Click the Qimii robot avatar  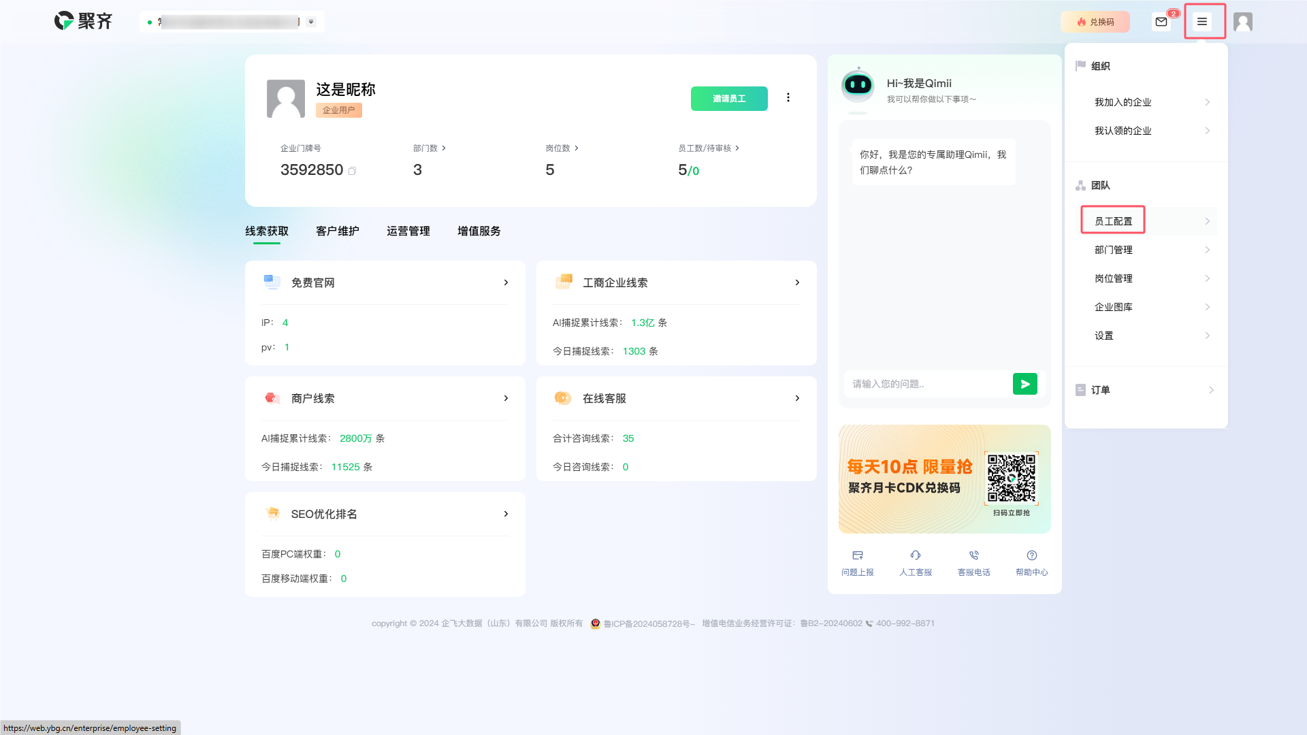(858, 86)
